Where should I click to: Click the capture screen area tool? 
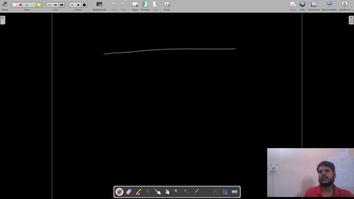[x=225, y=192]
